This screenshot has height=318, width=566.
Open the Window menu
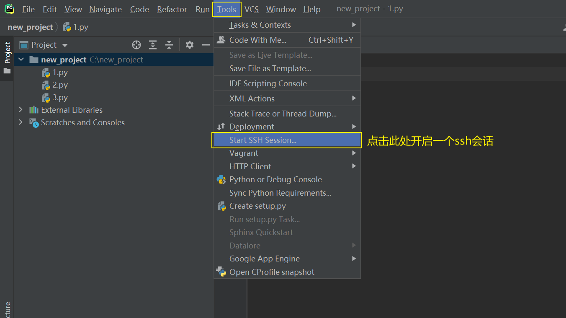281,9
